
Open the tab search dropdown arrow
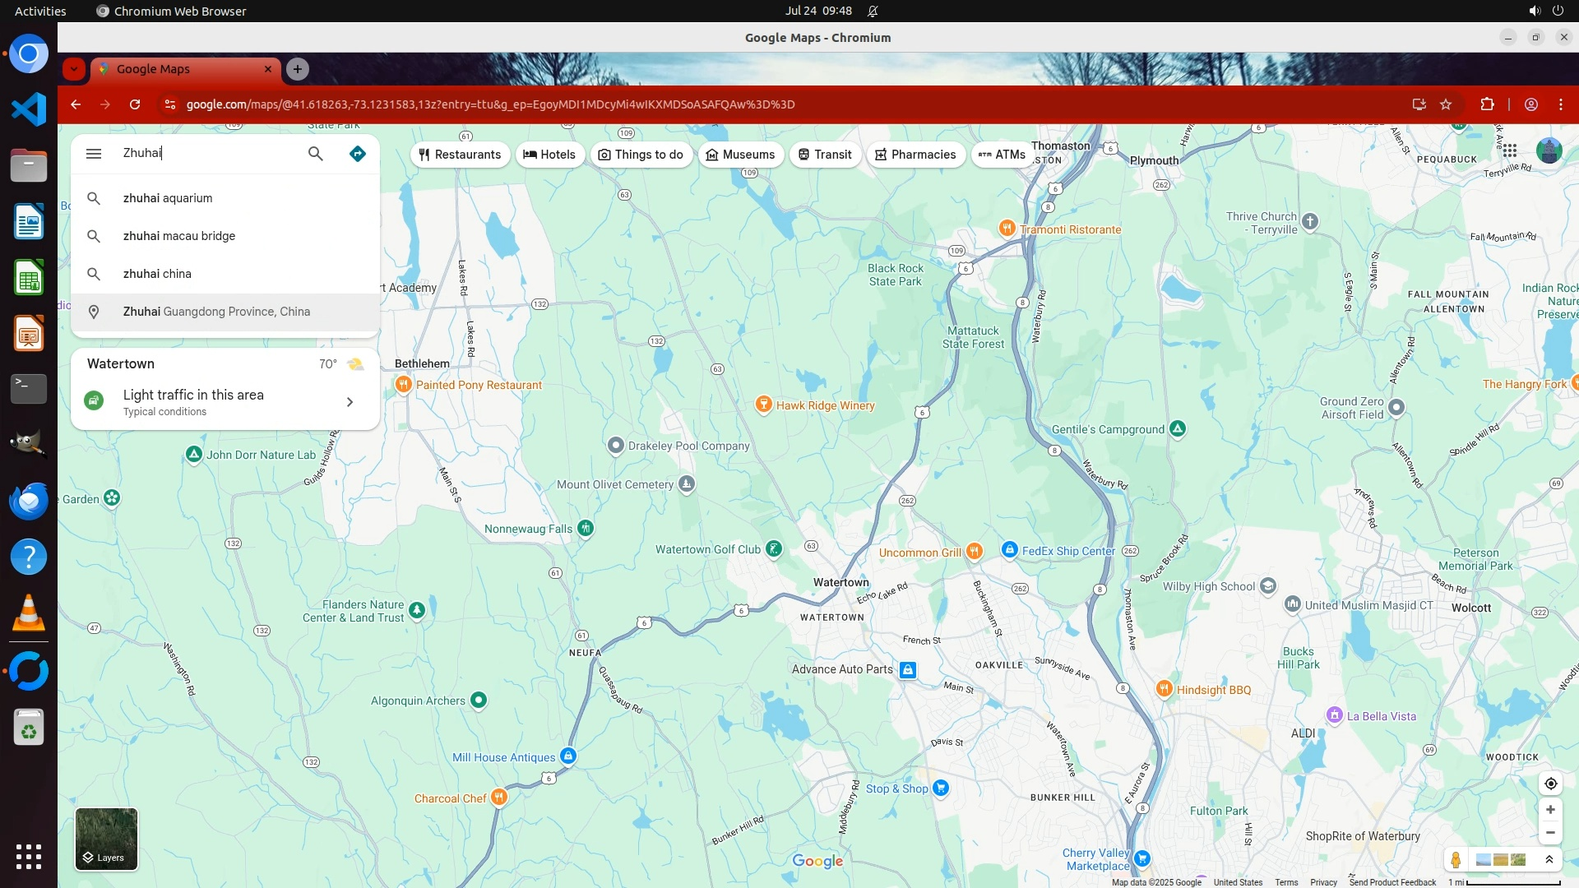(74, 69)
